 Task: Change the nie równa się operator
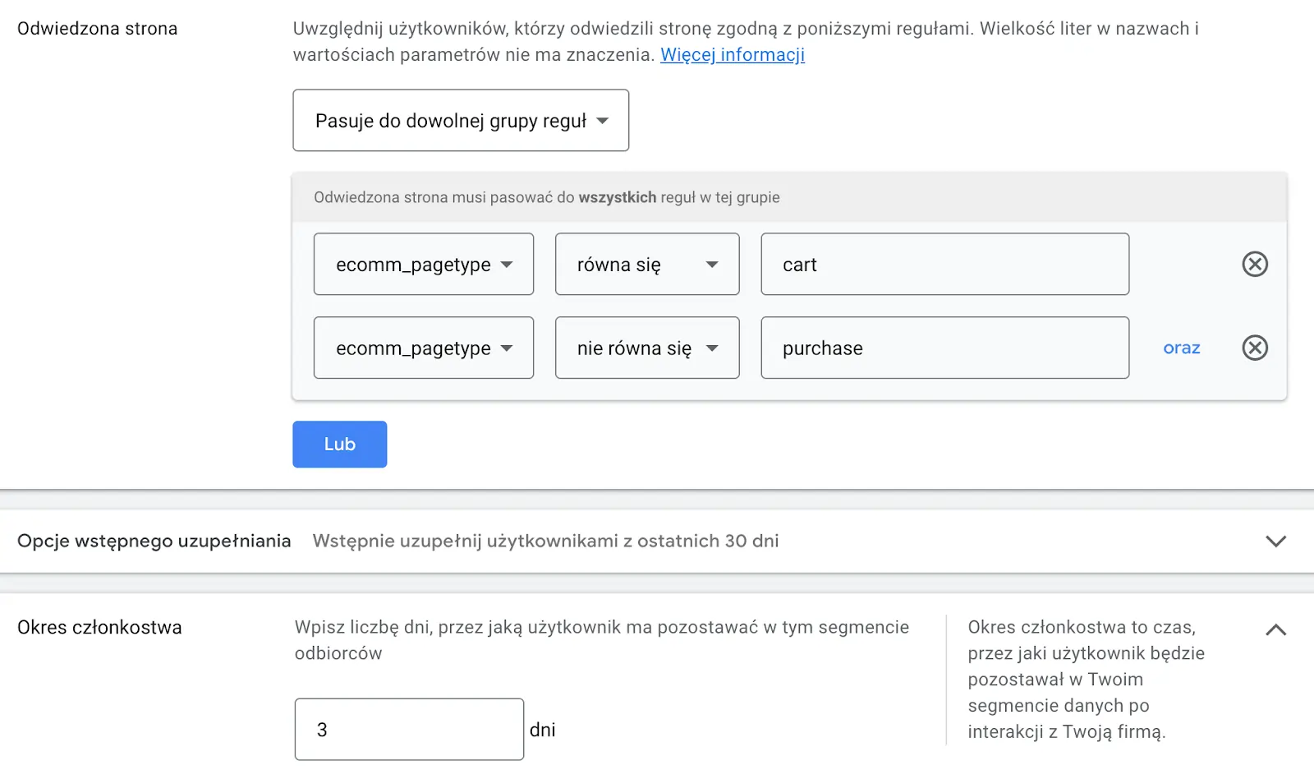pos(646,348)
